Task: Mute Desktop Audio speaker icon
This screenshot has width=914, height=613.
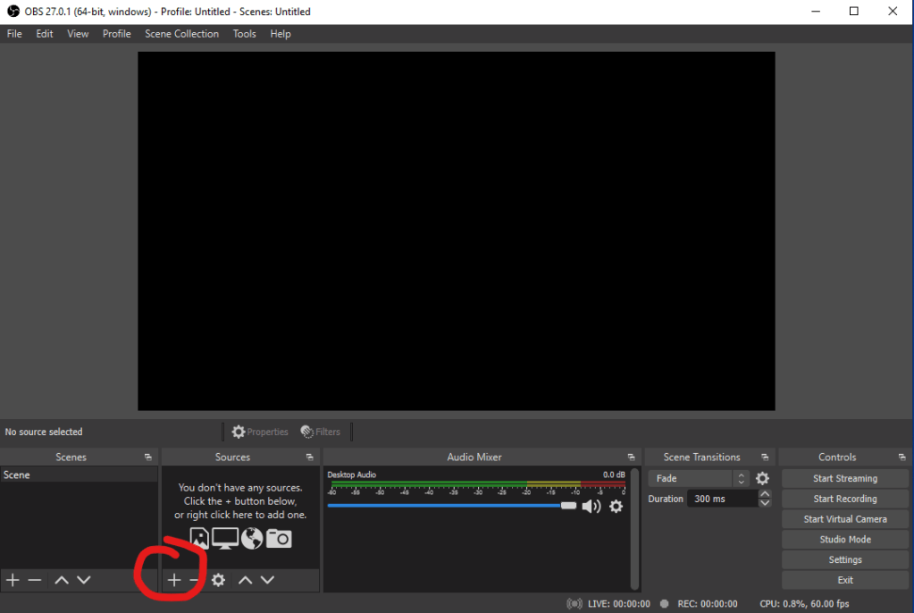Action: tap(591, 507)
